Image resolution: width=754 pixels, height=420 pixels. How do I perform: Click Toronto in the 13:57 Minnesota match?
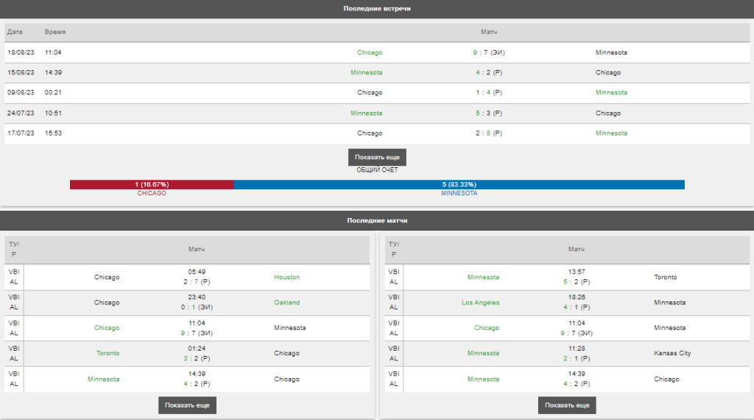(665, 277)
